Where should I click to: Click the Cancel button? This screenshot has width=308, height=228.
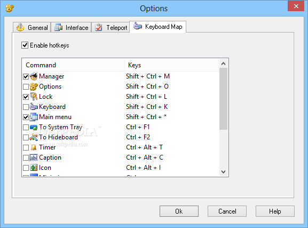click(x=227, y=211)
